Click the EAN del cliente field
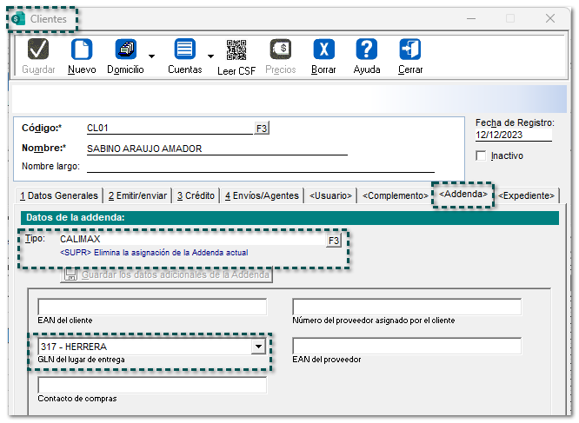Viewport: 579px width, 423px height. (x=152, y=307)
